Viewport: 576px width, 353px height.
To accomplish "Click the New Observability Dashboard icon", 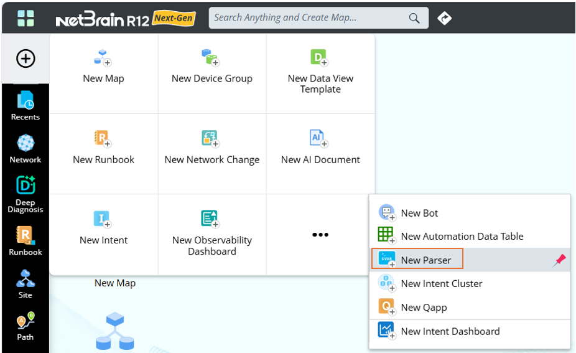I will pos(210,219).
